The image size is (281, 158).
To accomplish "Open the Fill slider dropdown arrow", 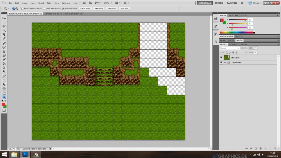I will pos(256,52).
